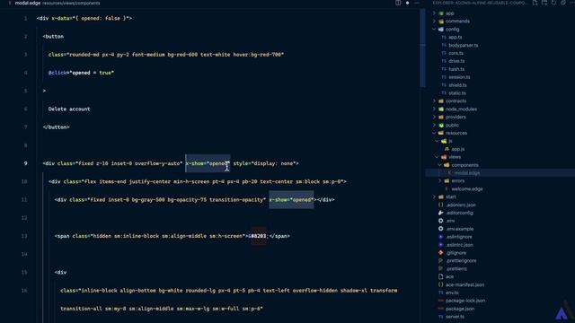Expand the node_modules folder
The height and width of the screenshot is (323, 575).
(461, 109)
